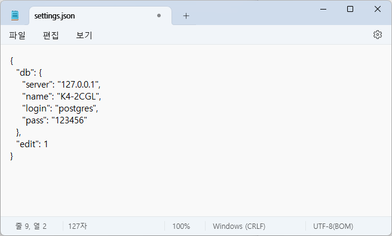
Task: Open the 100% zoom level indicator
Action: click(x=181, y=226)
